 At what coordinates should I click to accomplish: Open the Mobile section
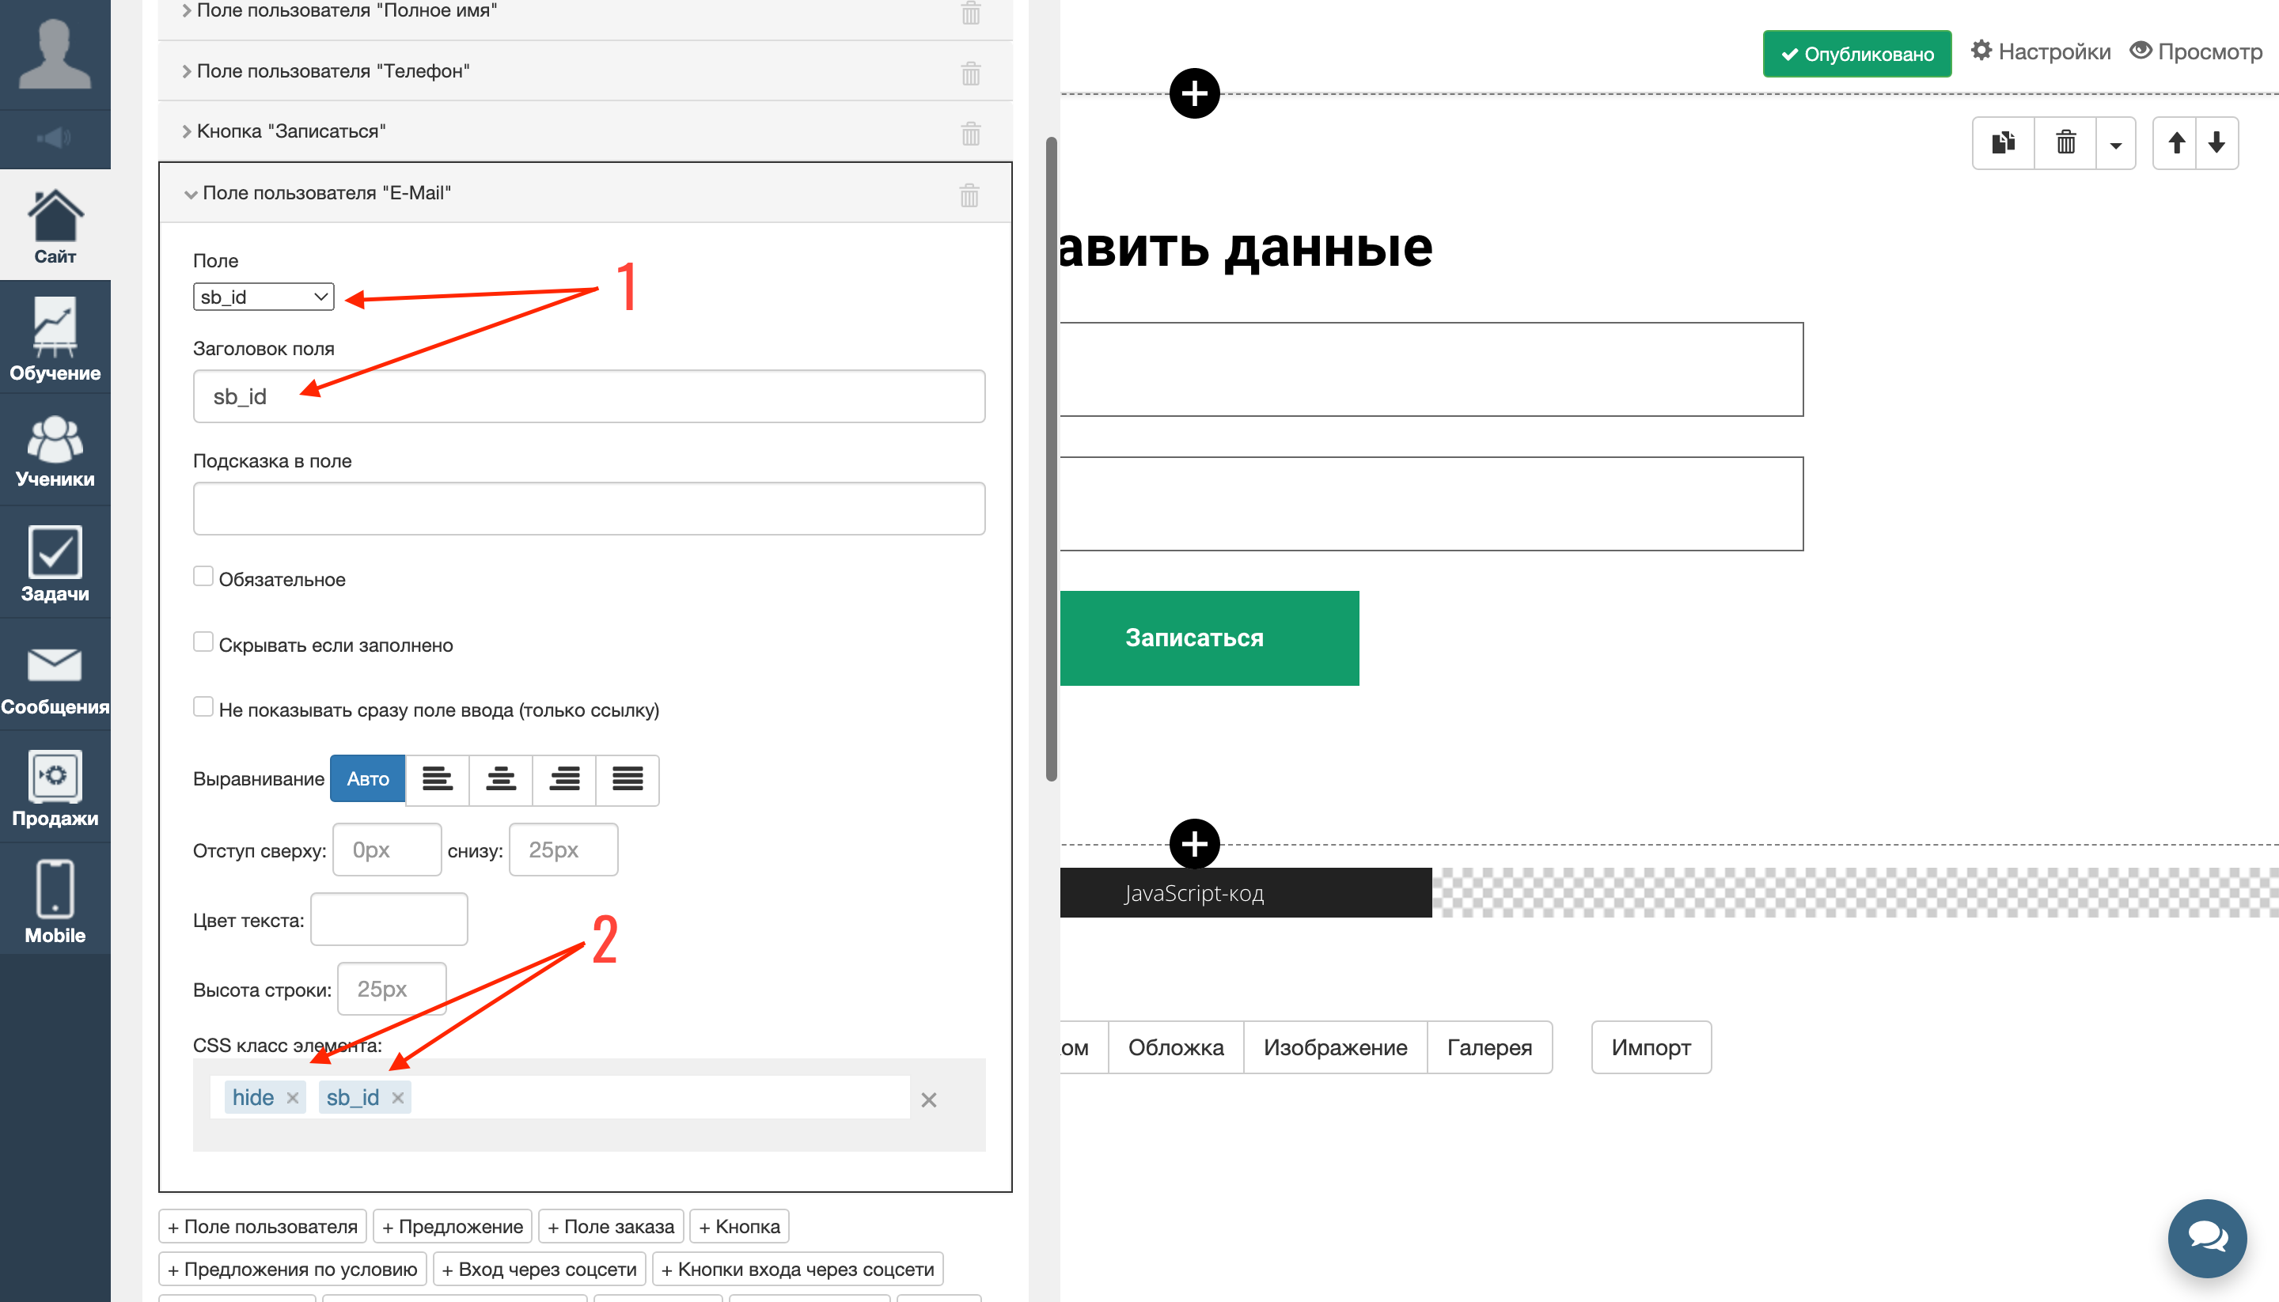(55, 900)
